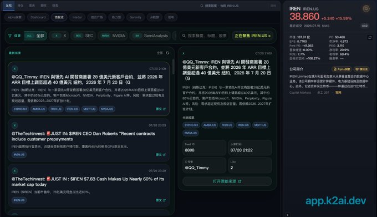377x217 pixels.
Task: Click the Like count value 2
Action: (x=232, y=168)
